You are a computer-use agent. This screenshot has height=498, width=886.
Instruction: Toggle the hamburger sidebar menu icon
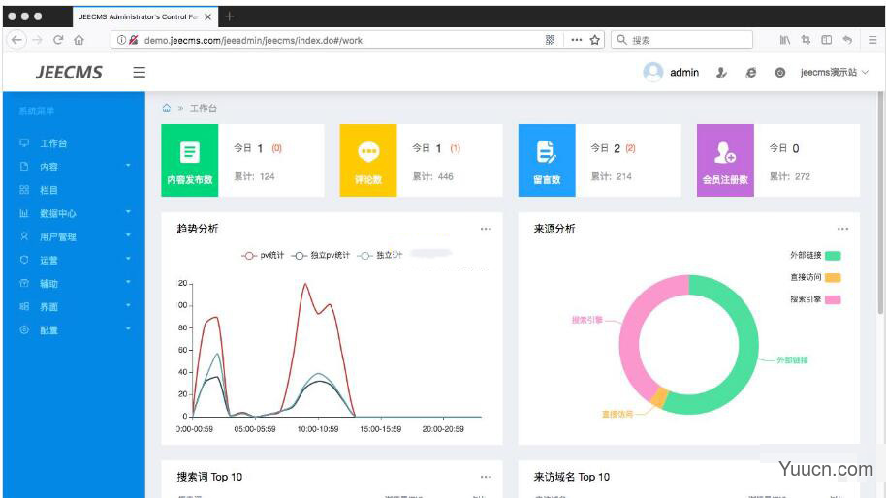(139, 73)
